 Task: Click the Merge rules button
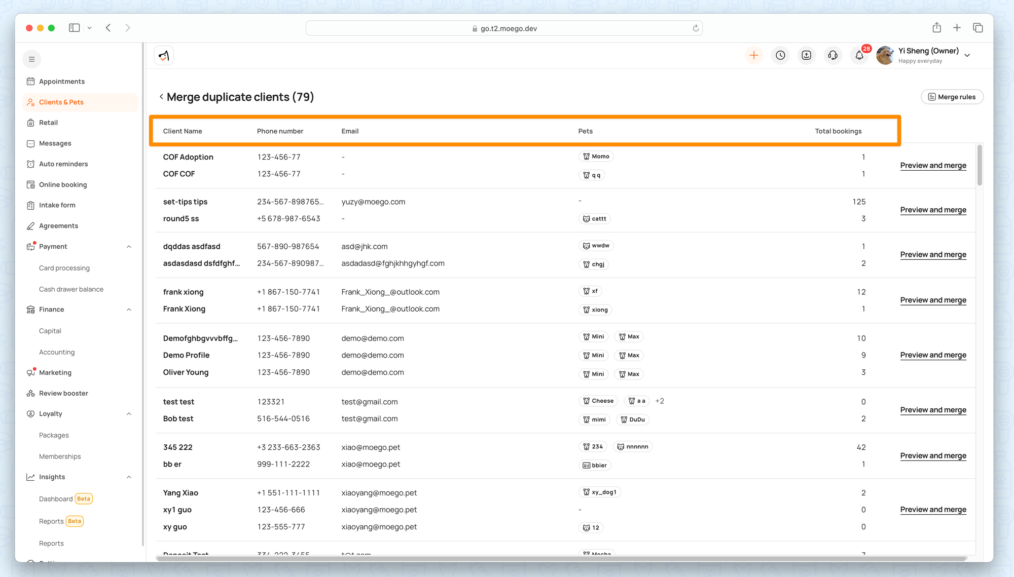[x=952, y=97]
